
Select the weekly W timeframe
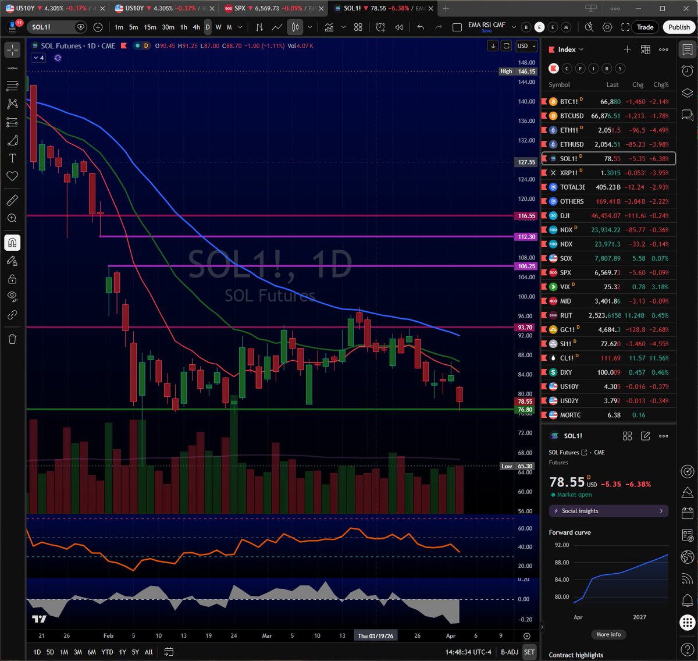218,27
